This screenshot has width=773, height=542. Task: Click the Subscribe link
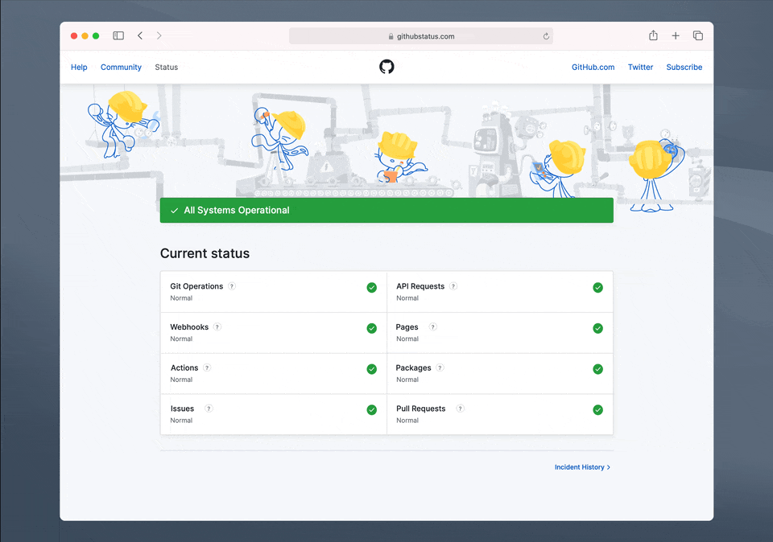(684, 68)
